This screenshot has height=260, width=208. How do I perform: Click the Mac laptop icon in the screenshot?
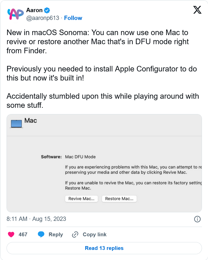click(x=16, y=124)
